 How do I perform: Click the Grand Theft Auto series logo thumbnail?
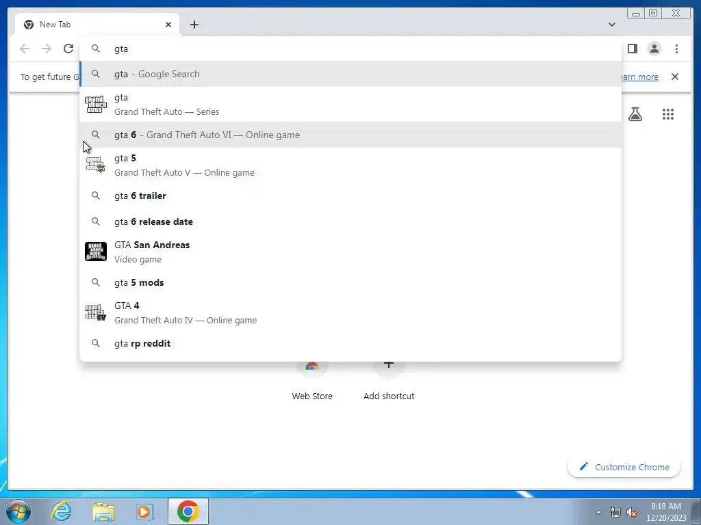pyautogui.click(x=96, y=105)
